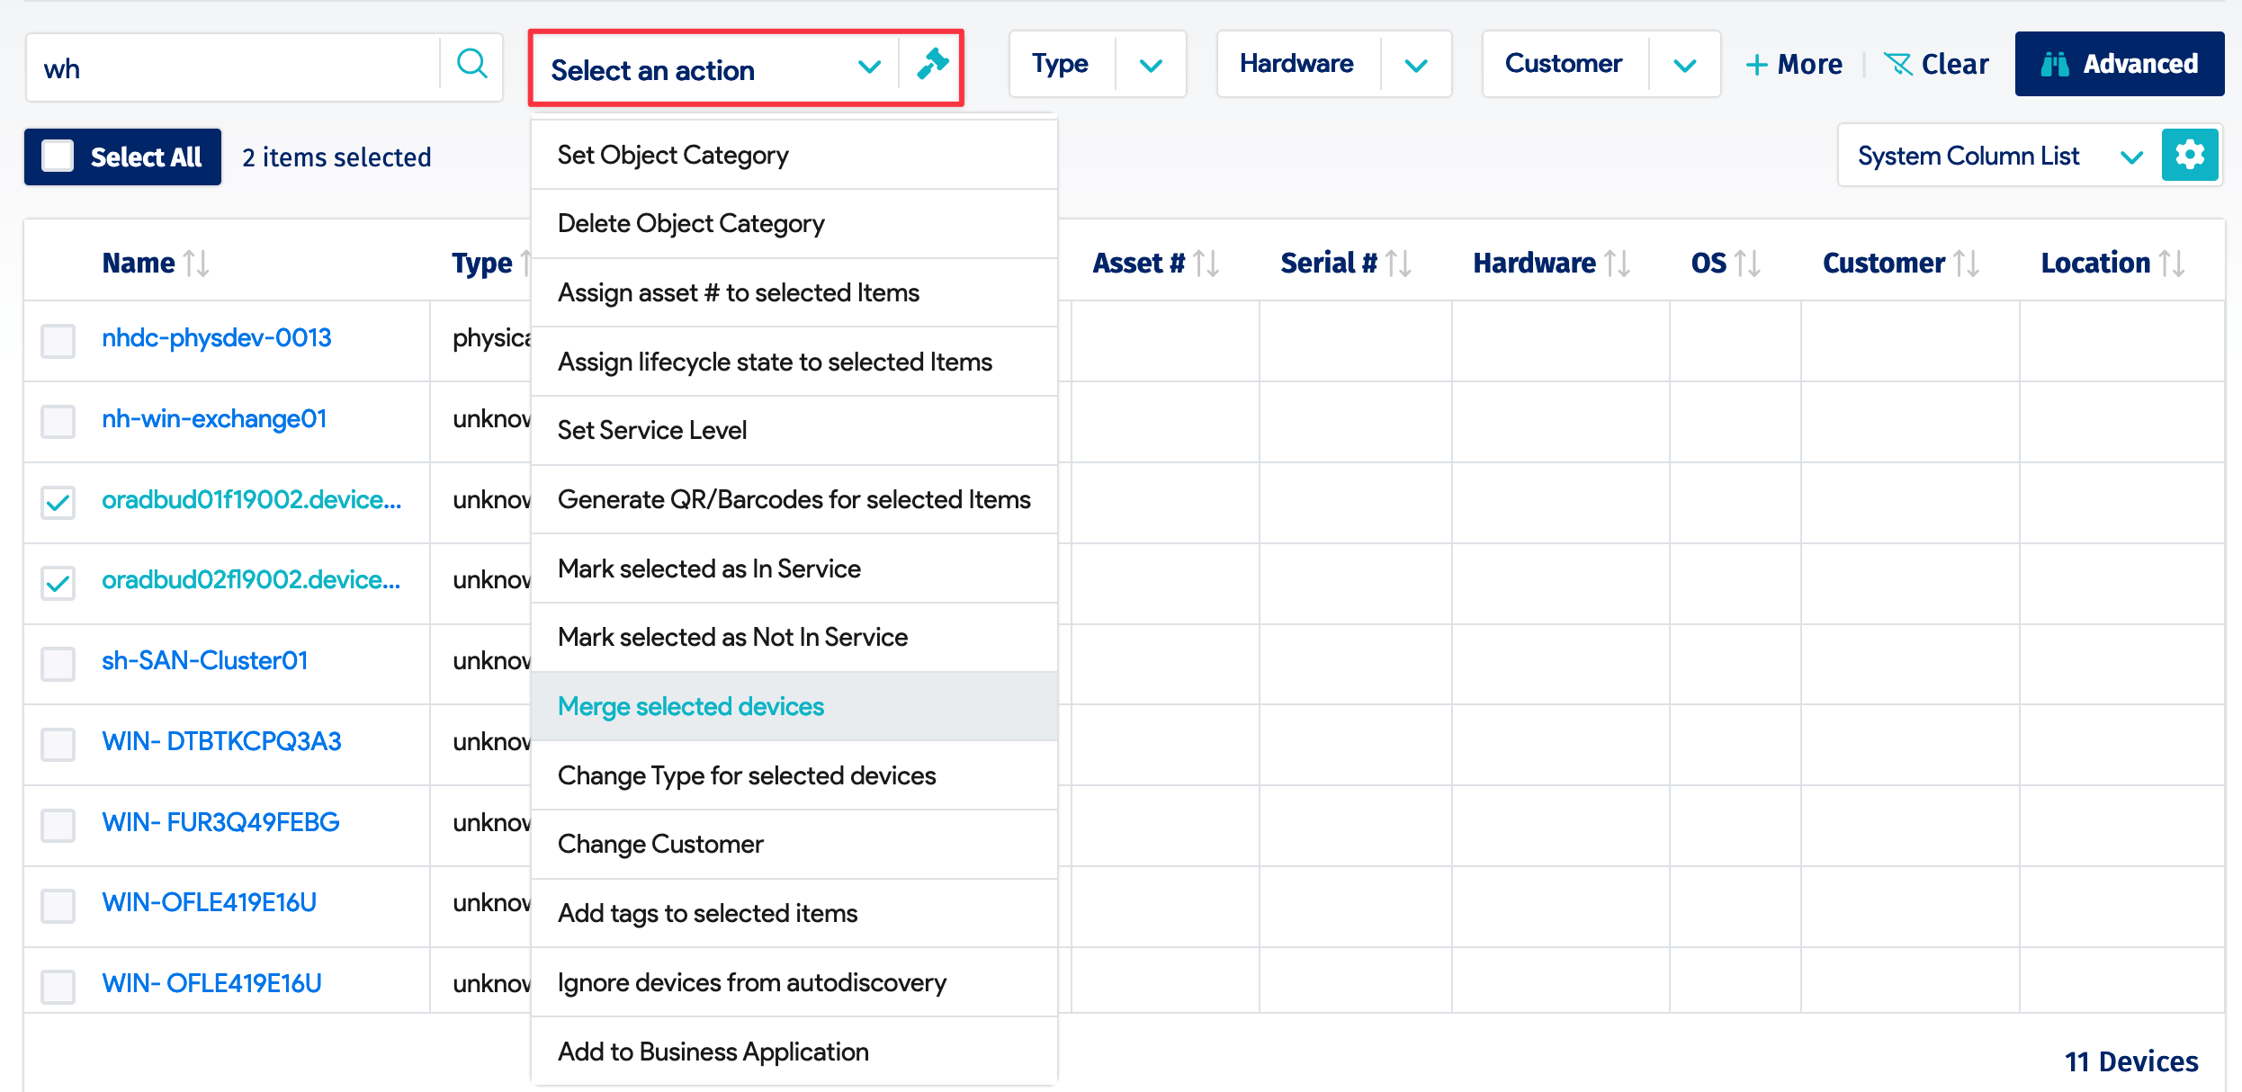Choose Add tags to selected items
Viewport: 2242px width, 1092px height.
click(x=794, y=913)
